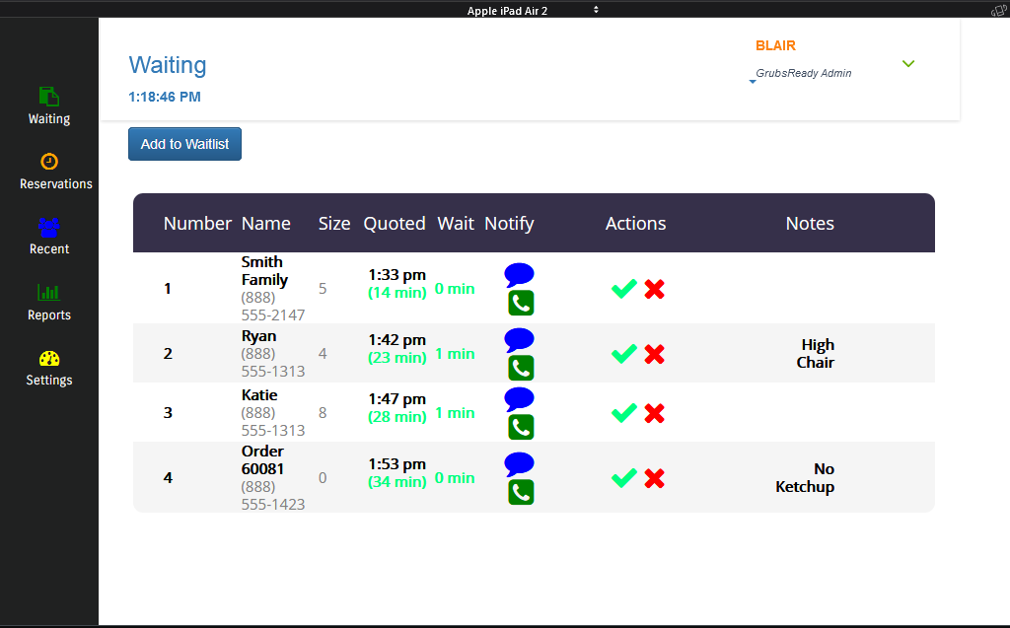The height and width of the screenshot is (628, 1010).
Task: Open the Apple iPad Air 2 device selector
Action: pyautogui.click(x=533, y=10)
